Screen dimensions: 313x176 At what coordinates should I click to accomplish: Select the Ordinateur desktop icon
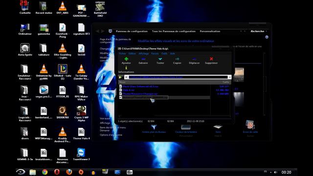pyautogui.click(x=25, y=29)
